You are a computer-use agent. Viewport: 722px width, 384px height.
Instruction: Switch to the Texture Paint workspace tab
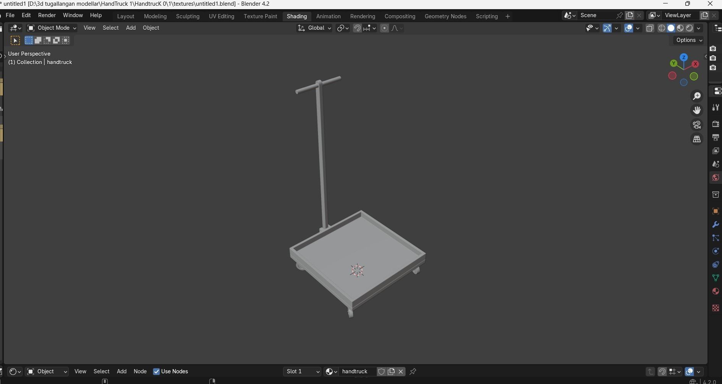(x=261, y=16)
